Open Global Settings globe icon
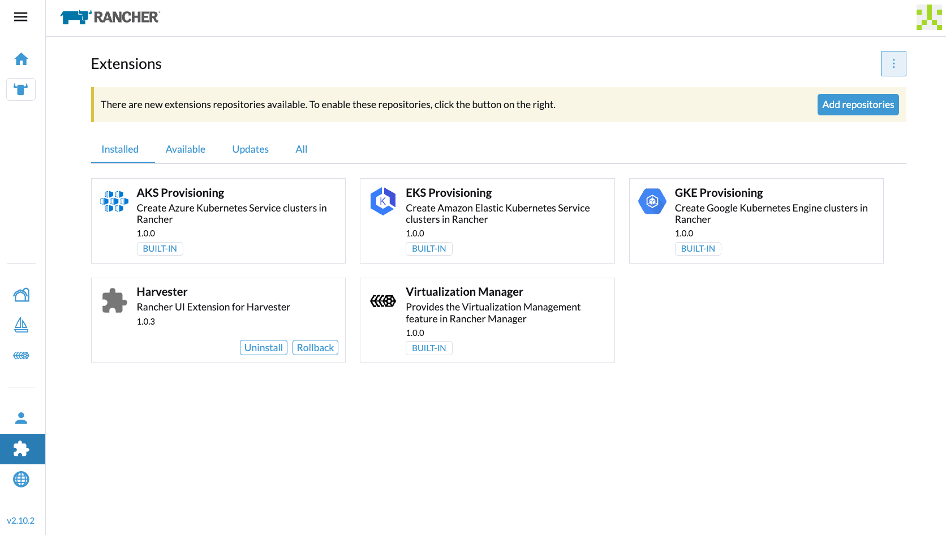The width and height of the screenshot is (946, 535). pyautogui.click(x=21, y=480)
